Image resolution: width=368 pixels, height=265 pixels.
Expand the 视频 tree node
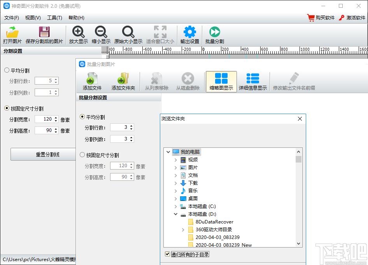pyautogui.click(x=175, y=160)
